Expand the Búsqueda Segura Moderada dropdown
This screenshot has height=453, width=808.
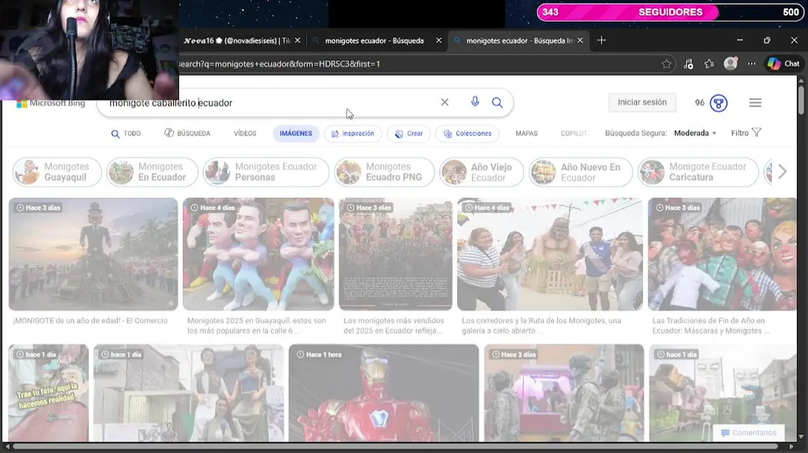pyautogui.click(x=695, y=133)
